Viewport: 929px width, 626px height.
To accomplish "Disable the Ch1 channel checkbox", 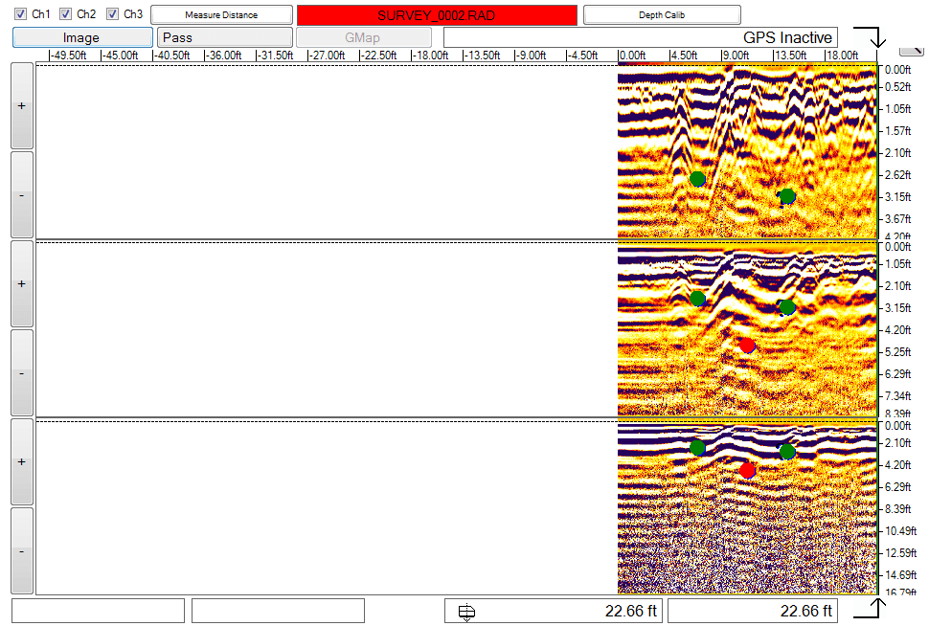I will [21, 13].
